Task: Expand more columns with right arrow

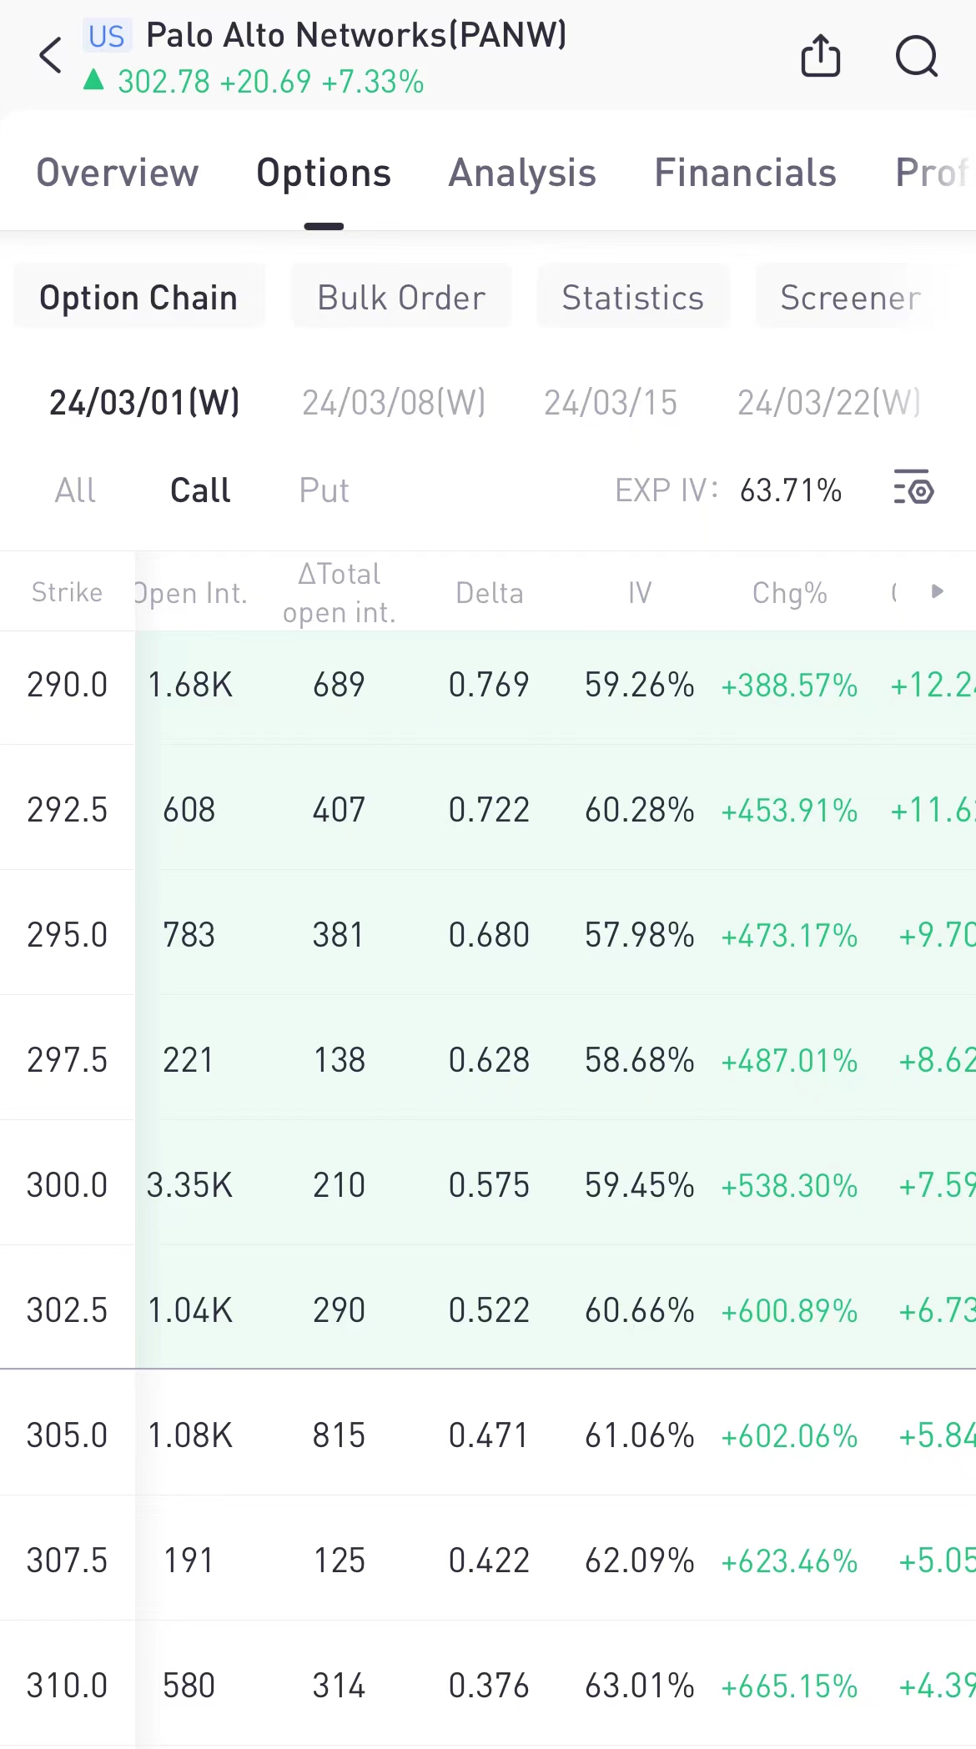Action: [938, 591]
